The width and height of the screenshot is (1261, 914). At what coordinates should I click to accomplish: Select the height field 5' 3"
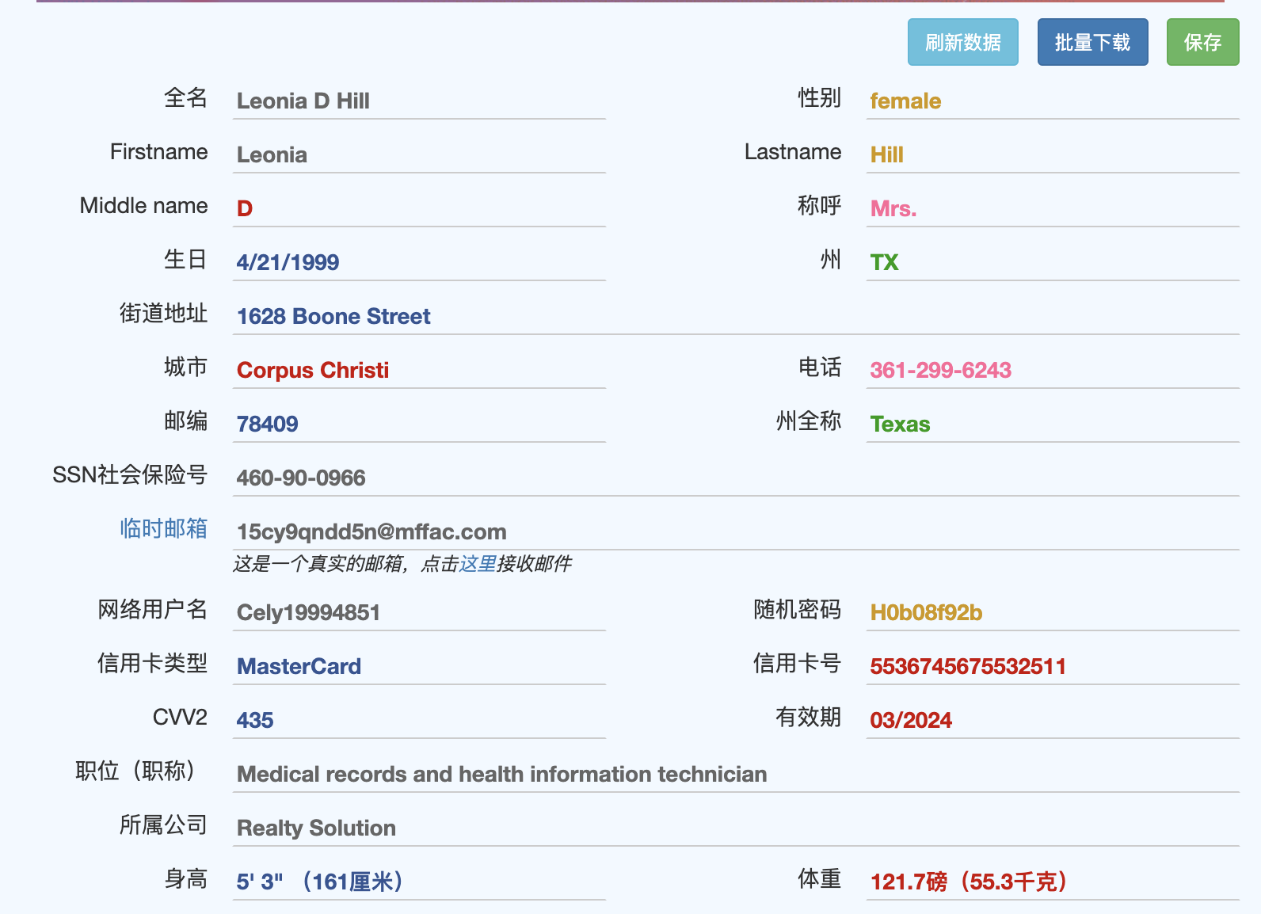coord(419,882)
